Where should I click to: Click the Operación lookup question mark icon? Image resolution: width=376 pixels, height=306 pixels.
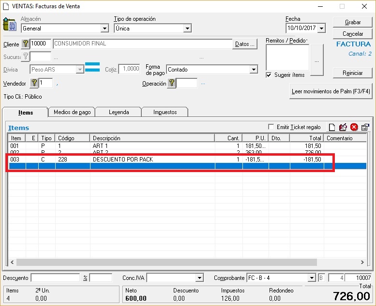[x=171, y=84]
